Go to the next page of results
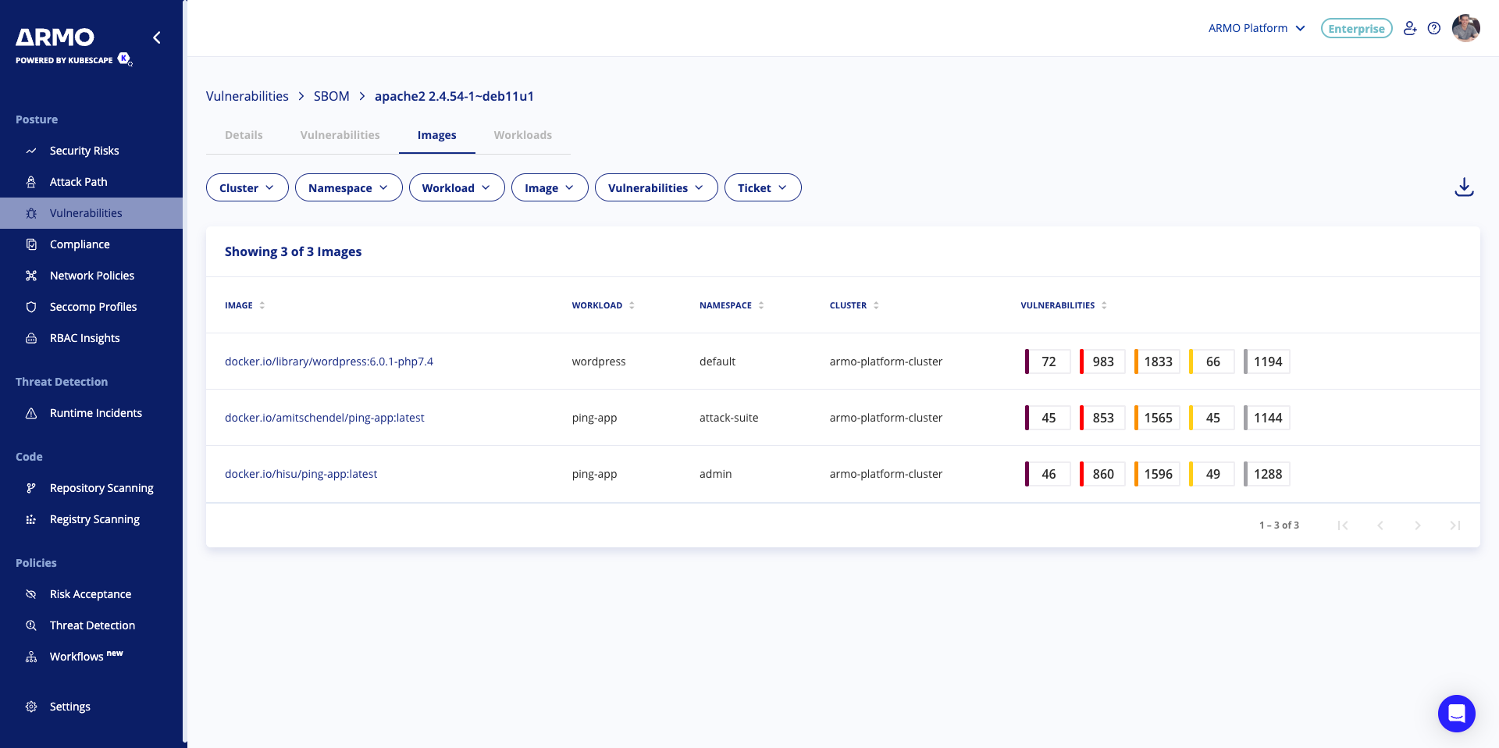 [1418, 525]
